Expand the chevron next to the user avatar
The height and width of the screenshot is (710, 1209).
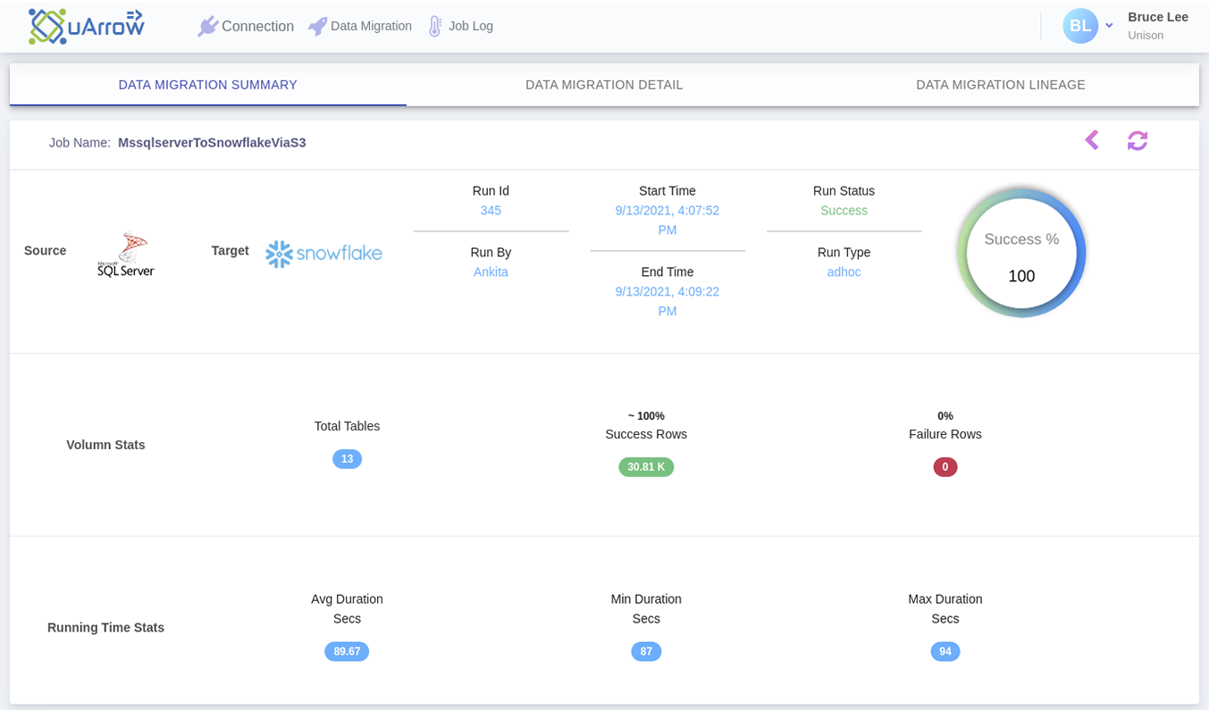(x=1108, y=26)
